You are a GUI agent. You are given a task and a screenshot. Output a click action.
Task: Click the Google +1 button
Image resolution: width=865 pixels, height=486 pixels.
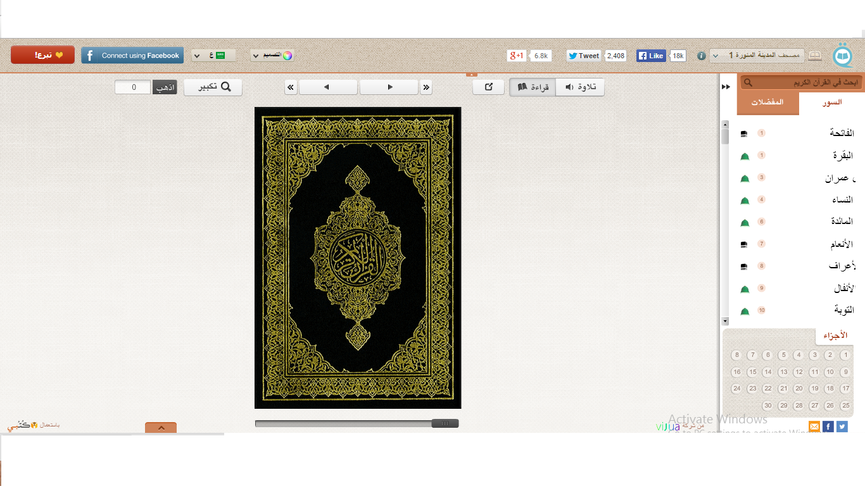[516, 56]
